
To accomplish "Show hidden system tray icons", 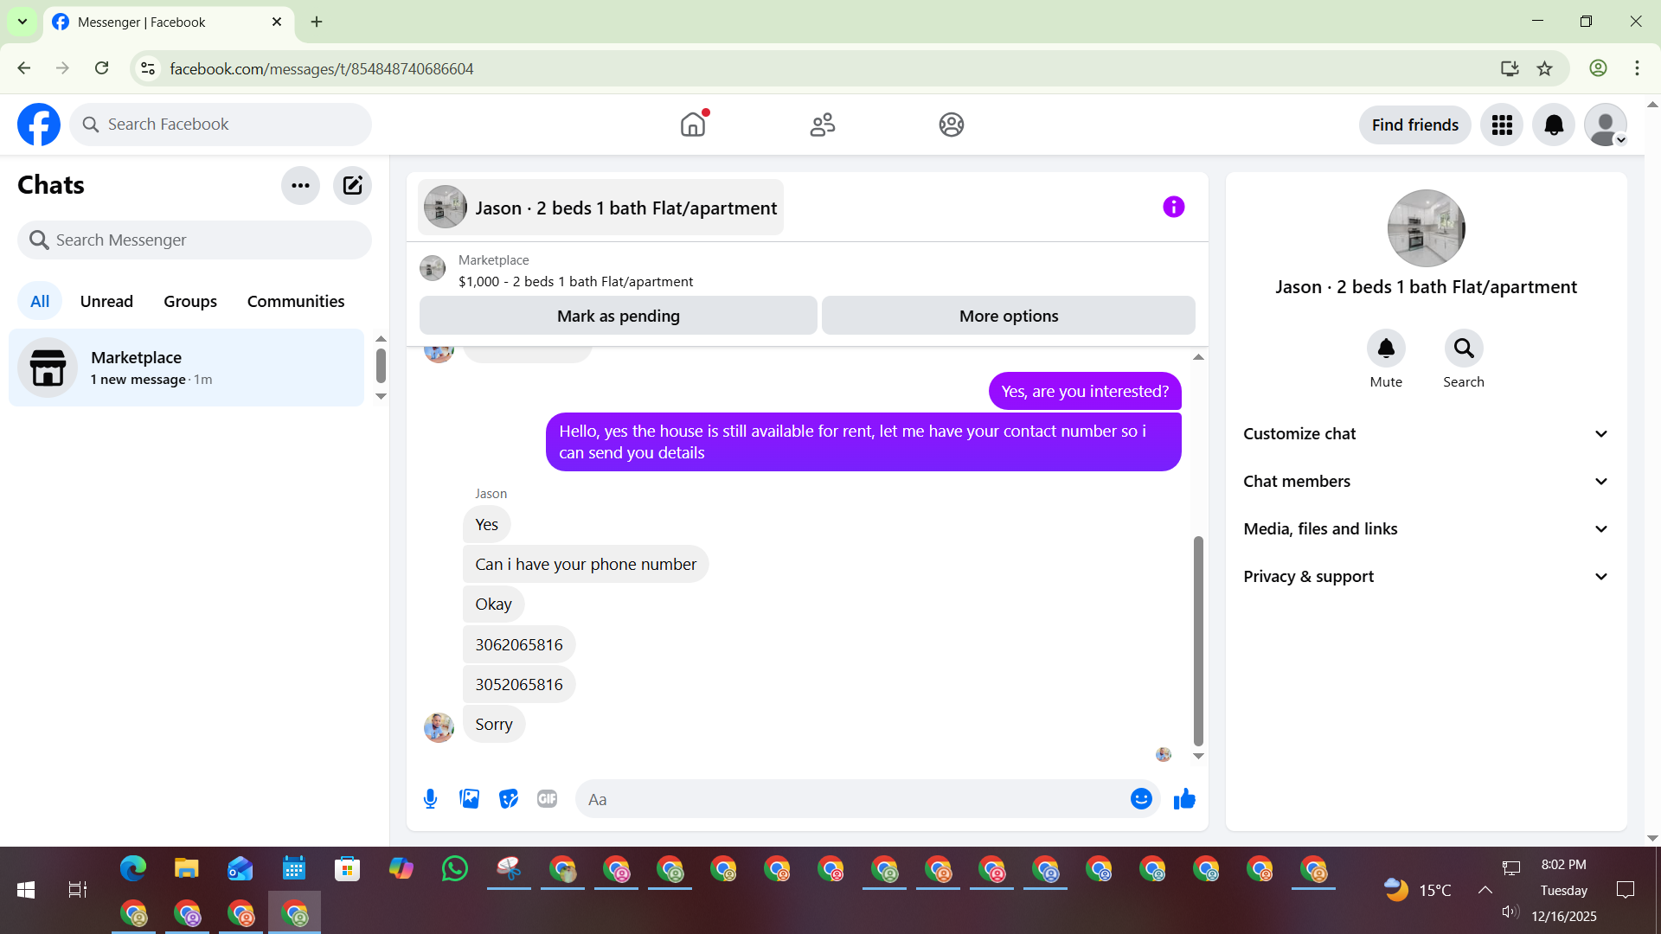I will tap(1485, 890).
